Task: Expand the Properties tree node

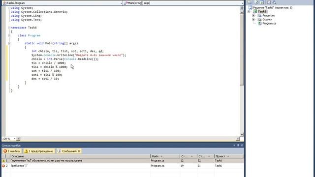Action: (253, 15)
